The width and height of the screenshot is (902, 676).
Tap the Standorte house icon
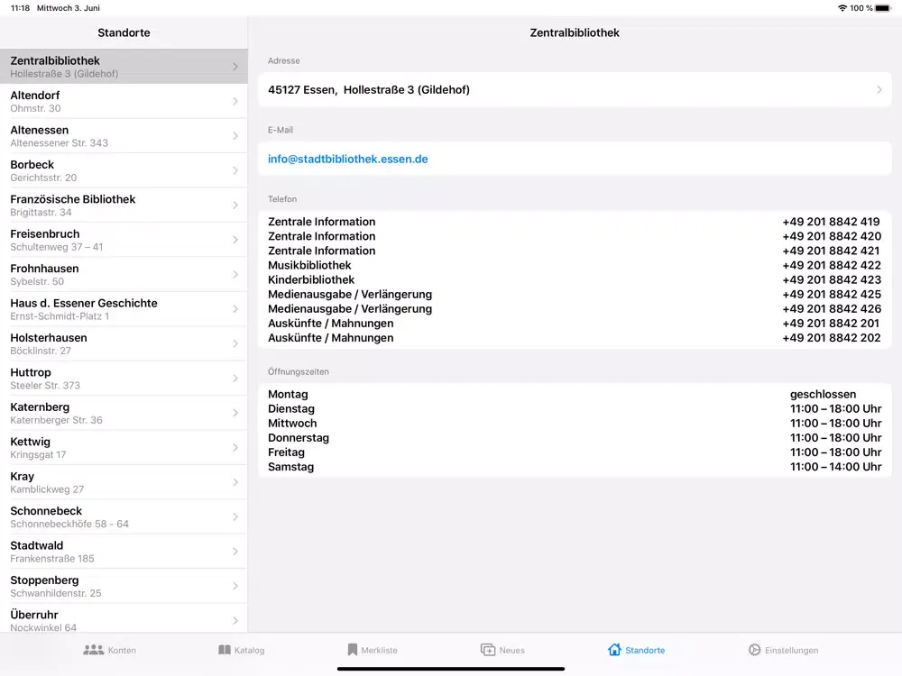pos(614,649)
